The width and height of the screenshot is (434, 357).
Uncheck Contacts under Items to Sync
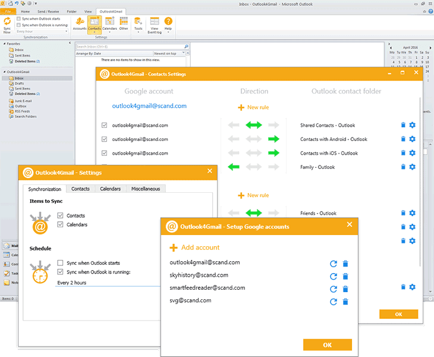coord(60,215)
